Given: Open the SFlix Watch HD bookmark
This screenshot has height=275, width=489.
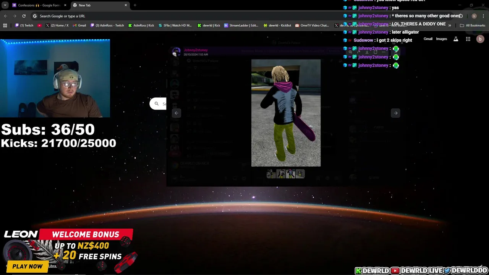Looking at the screenshot, I should 175,26.
